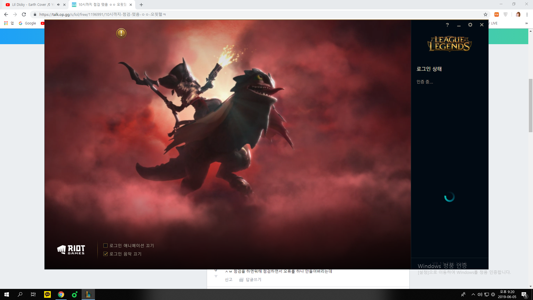Screen dimensions: 533x300
Task: Open Windows search from taskbar
Action: [20, 294]
